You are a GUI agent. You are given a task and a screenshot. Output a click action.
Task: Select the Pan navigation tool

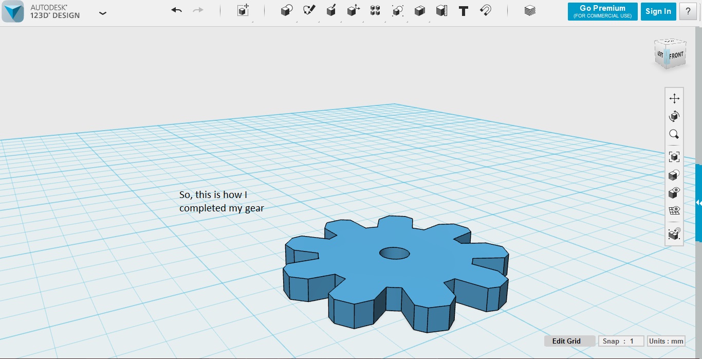(x=674, y=98)
